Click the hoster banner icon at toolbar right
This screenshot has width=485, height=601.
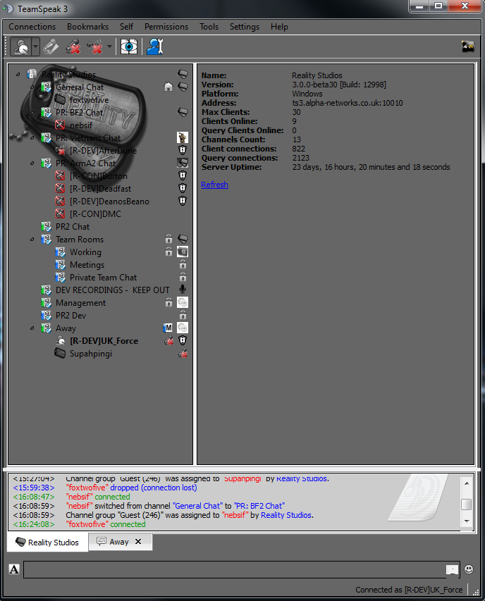pyautogui.click(x=468, y=47)
